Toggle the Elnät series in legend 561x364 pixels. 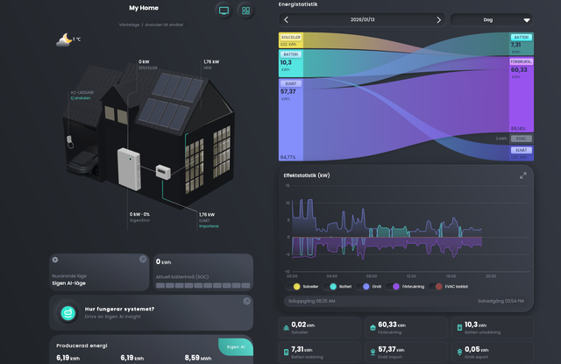click(368, 286)
